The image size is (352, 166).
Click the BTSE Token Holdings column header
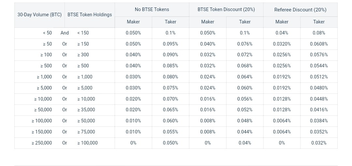coord(90,15)
